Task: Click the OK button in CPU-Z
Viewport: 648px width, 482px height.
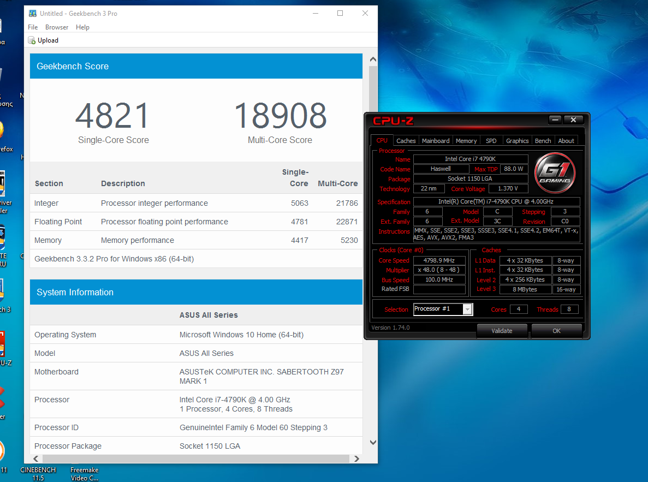Action: click(556, 331)
